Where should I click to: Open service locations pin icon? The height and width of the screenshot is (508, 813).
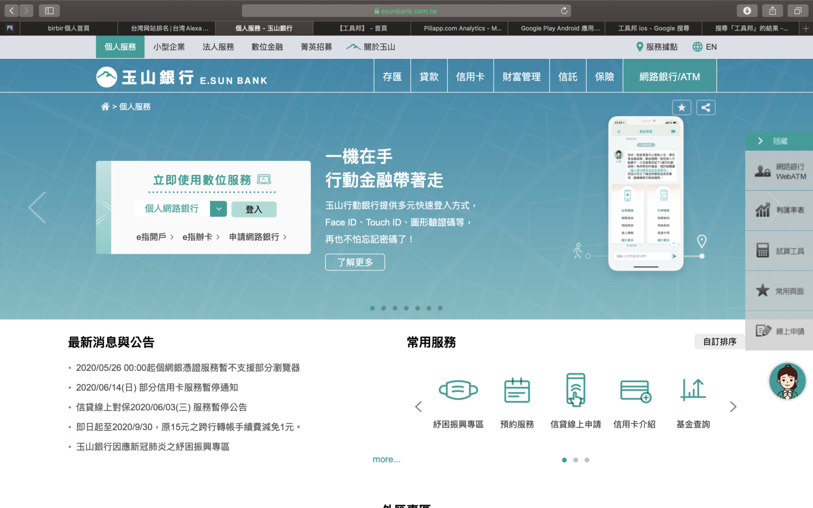(x=640, y=47)
